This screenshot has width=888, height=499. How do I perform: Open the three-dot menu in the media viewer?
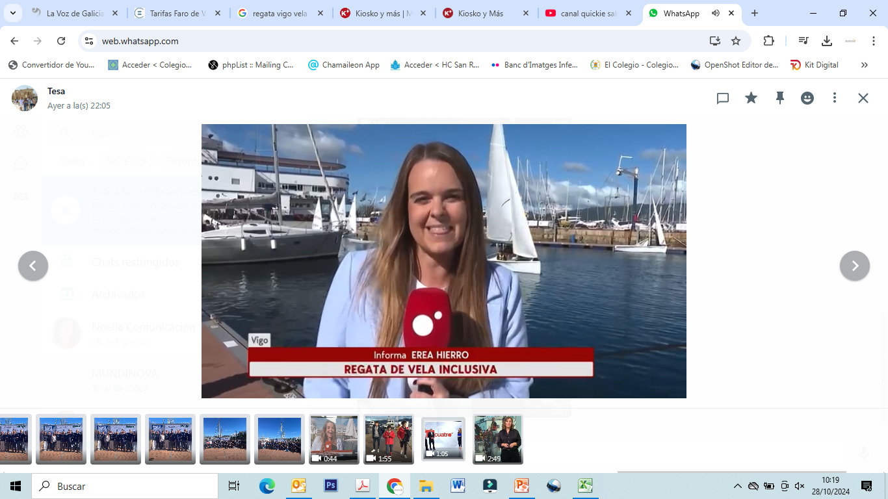(x=835, y=97)
